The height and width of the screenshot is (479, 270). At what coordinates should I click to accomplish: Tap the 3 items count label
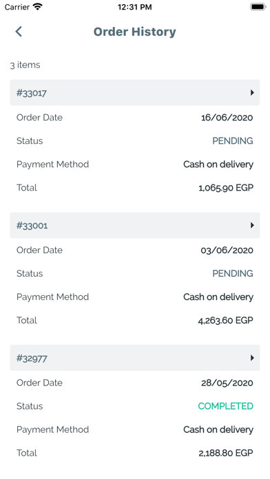click(25, 65)
